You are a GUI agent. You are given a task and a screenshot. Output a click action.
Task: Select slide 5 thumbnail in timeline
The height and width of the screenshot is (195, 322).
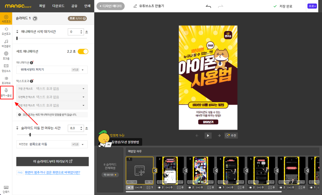[x=261, y=171]
